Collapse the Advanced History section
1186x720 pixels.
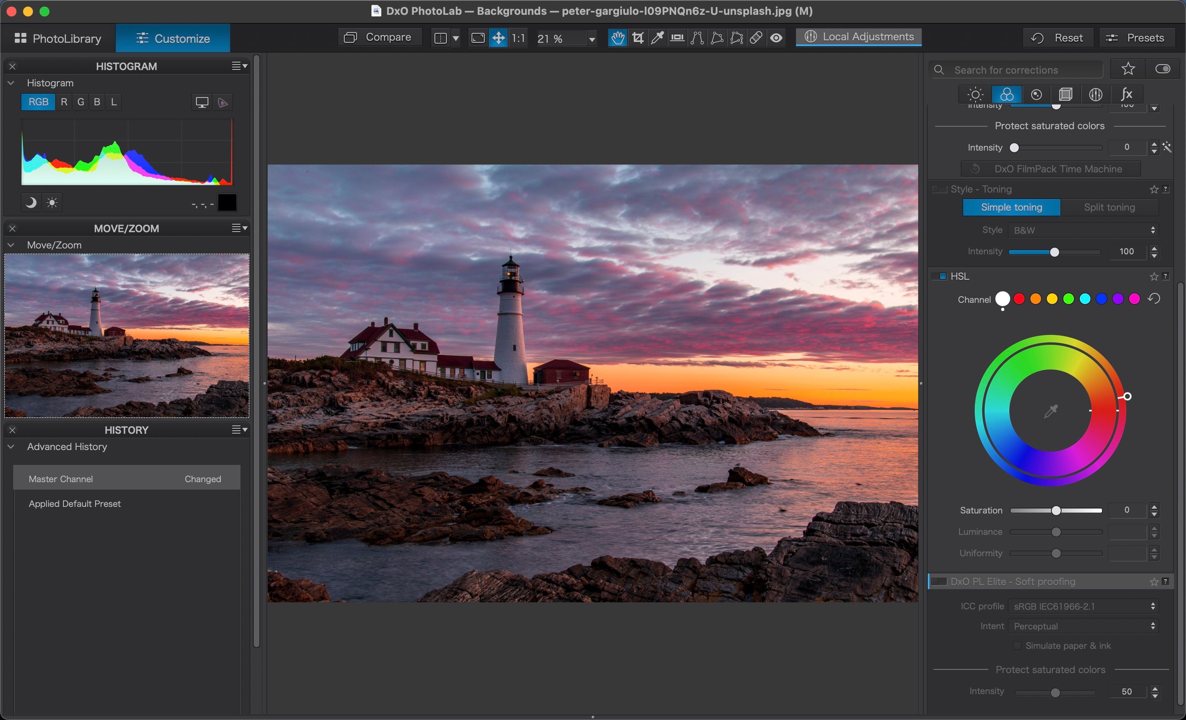[11, 446]
